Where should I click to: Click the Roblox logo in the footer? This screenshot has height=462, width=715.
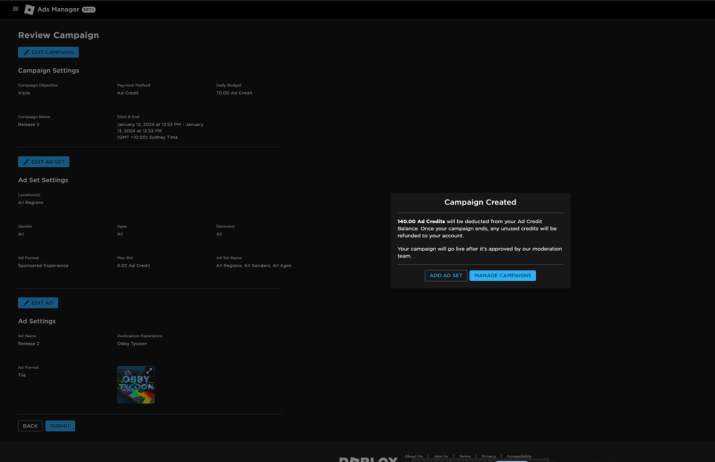pyautogui.click(x=368, y=458)
